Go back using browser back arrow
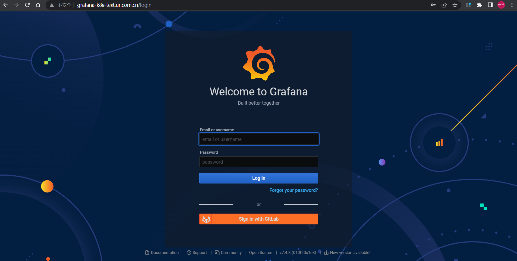 point(5,5)
